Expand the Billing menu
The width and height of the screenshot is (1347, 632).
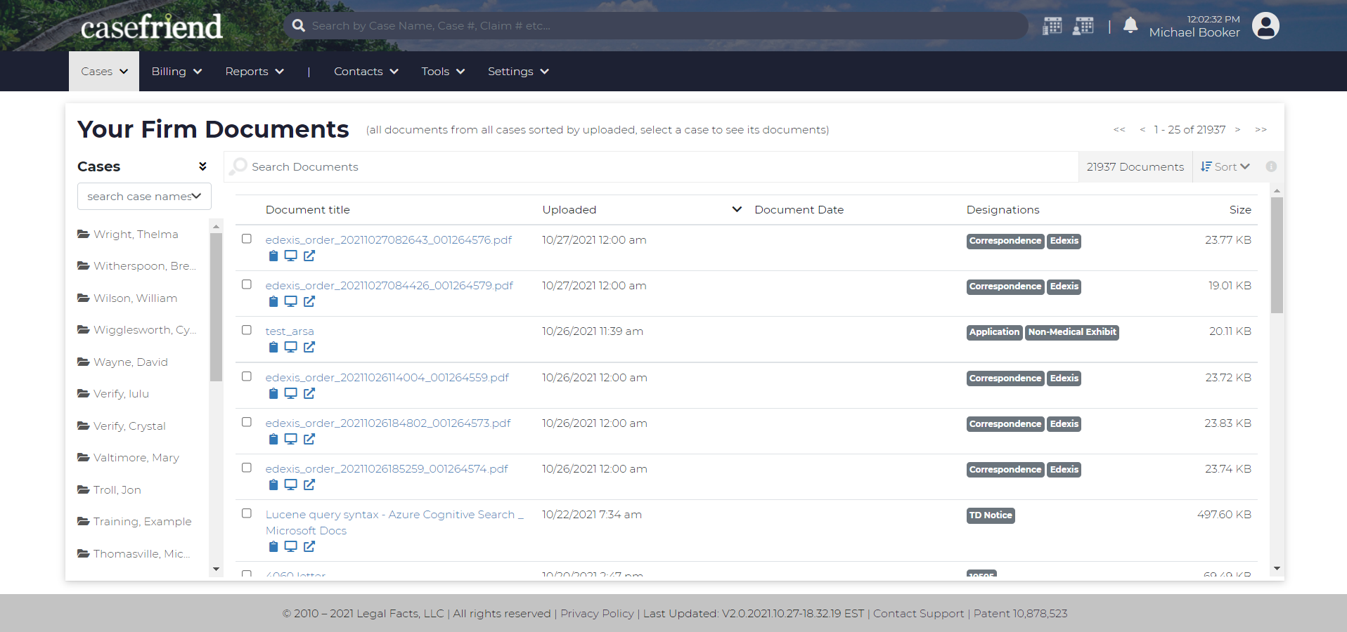[176, 72]
